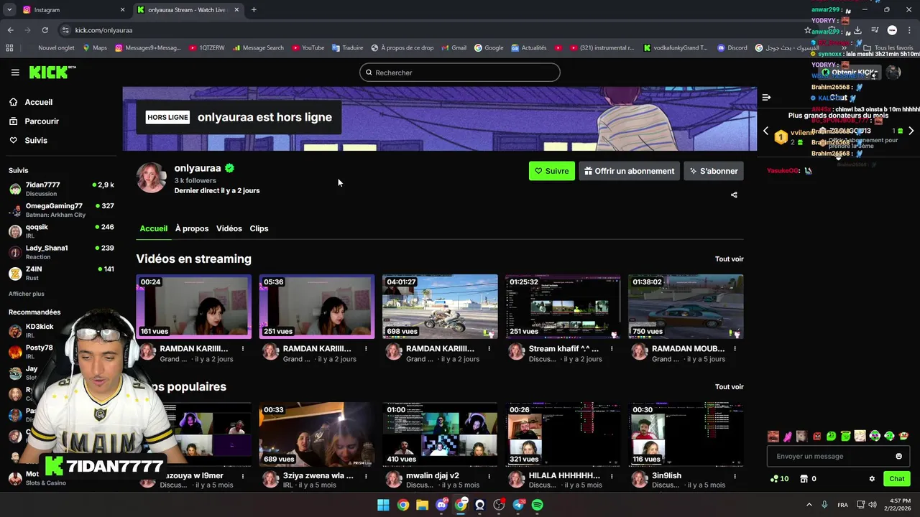The width and height of the screenshot is (920, 517).
Task: Click the share icon under S'abonner
Action: [734, 195]
